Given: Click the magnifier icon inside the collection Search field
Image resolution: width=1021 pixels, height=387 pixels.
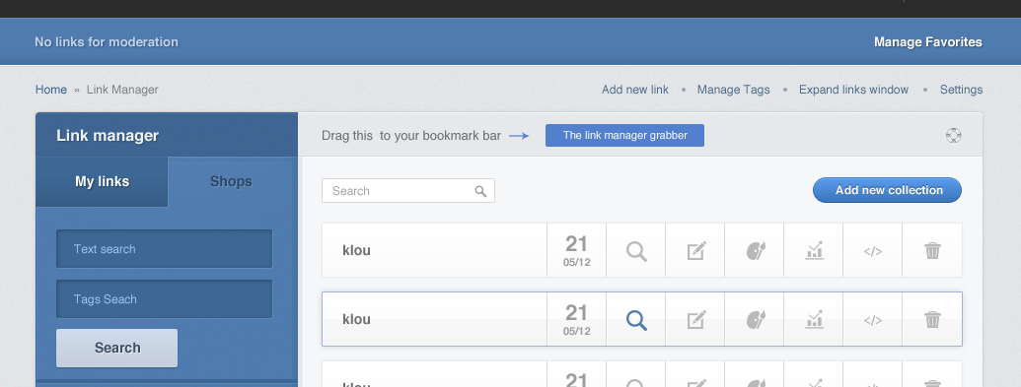Looking at the screenshot, I should 480,191.
